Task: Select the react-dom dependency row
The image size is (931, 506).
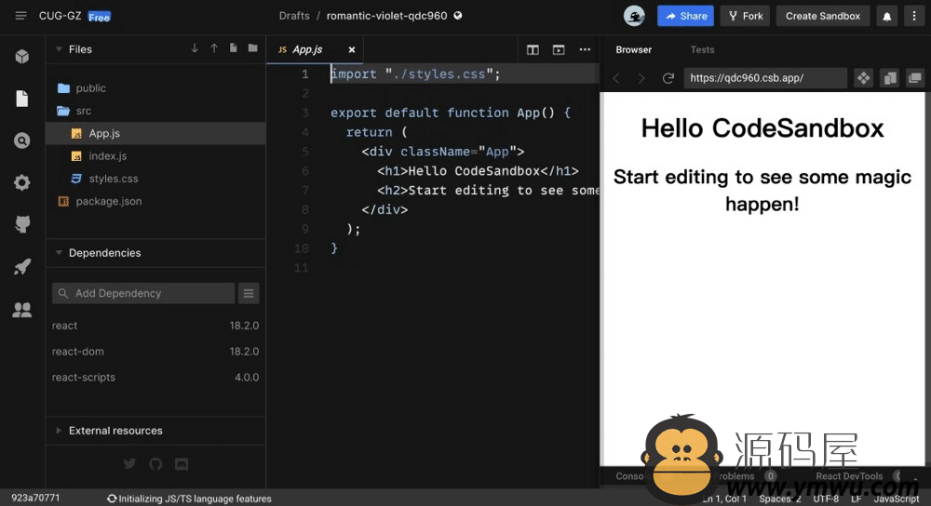Action: (x=155, y=352)
